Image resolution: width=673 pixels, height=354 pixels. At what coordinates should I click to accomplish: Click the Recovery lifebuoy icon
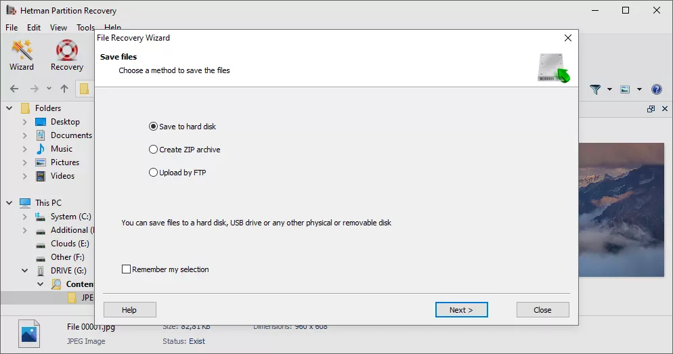click(66, 54)
